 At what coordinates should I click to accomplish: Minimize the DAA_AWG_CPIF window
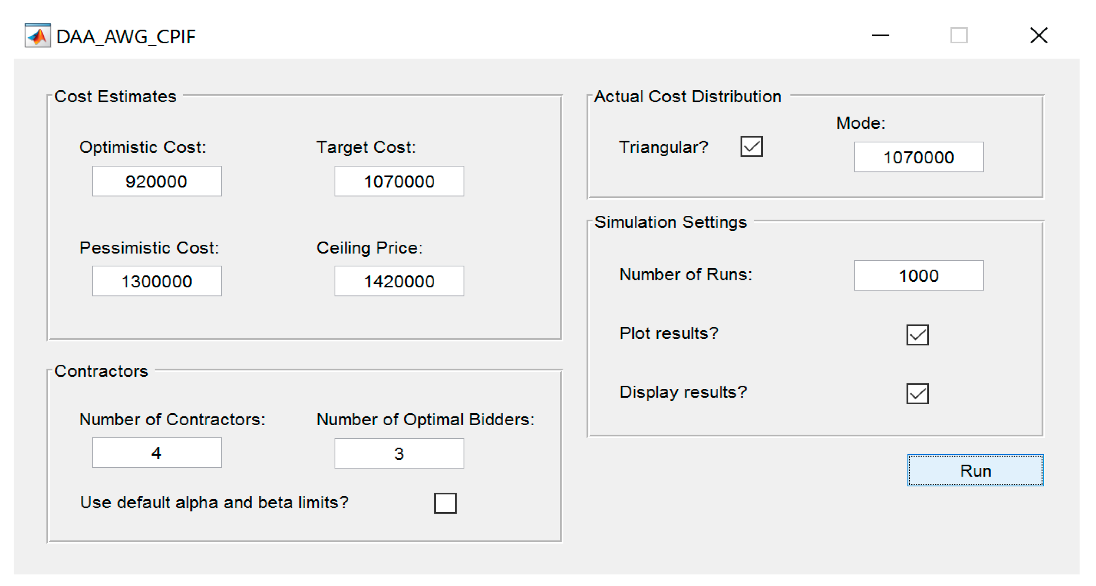[x=880, y=36]
